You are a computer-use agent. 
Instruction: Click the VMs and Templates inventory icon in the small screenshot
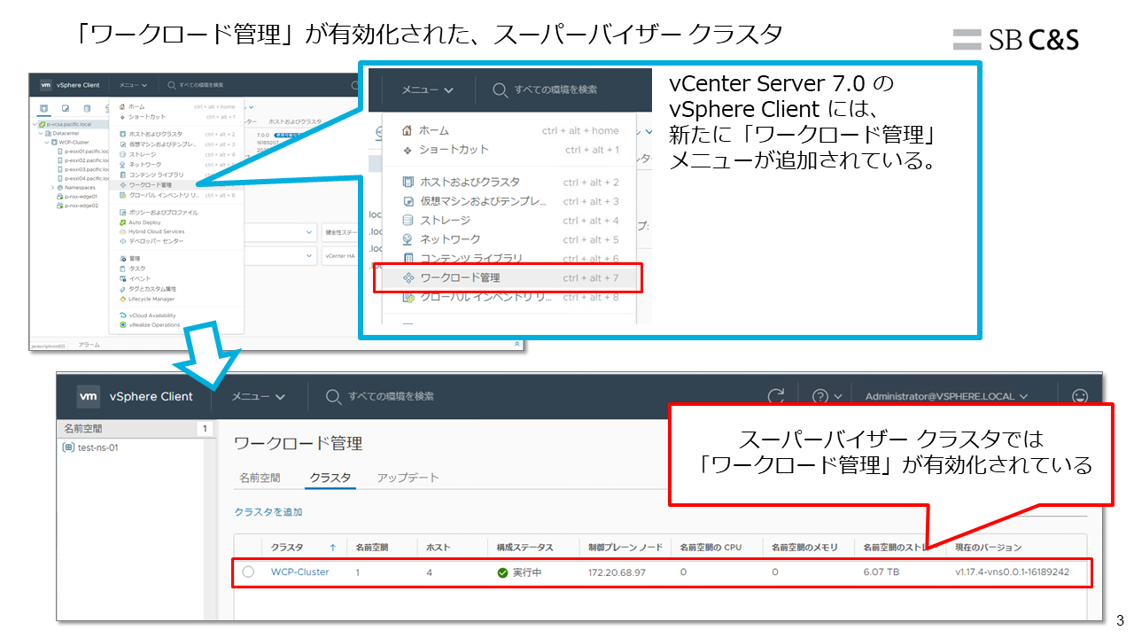coord(66,108)
